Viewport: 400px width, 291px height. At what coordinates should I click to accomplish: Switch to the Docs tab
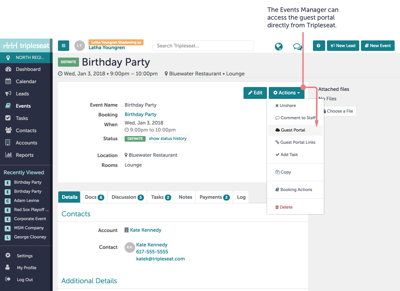click(94, 197)
